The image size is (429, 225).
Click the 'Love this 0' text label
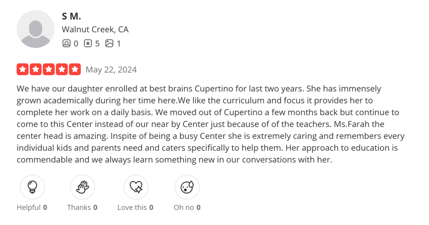pyautogui.click(x=135, y=207)
